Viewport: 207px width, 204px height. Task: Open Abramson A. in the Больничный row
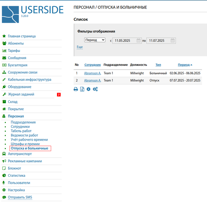[x=92, y=73]
